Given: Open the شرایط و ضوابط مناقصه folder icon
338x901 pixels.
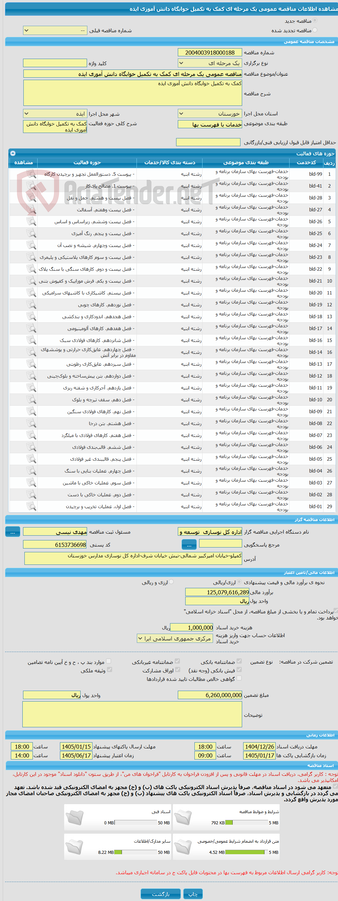Looking at the screenshot, I should pyautogui.click(x=183, y=818).
